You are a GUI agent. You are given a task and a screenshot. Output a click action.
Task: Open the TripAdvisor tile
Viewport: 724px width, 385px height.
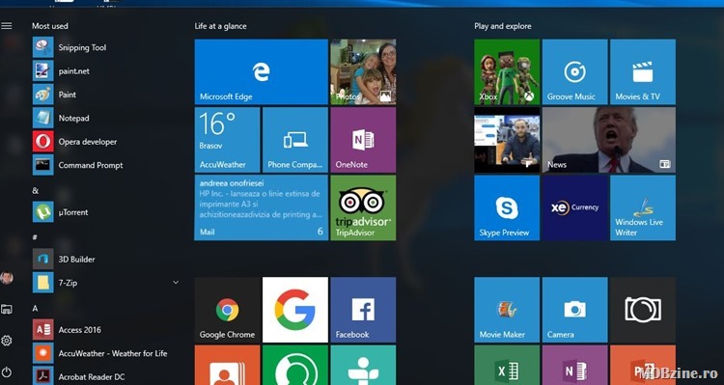pyautogui.click(x=363, y=207)
